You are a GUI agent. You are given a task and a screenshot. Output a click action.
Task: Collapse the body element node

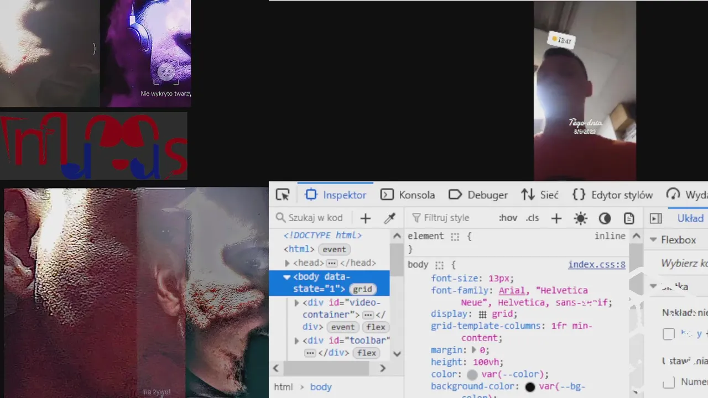[x=287, y=277]
